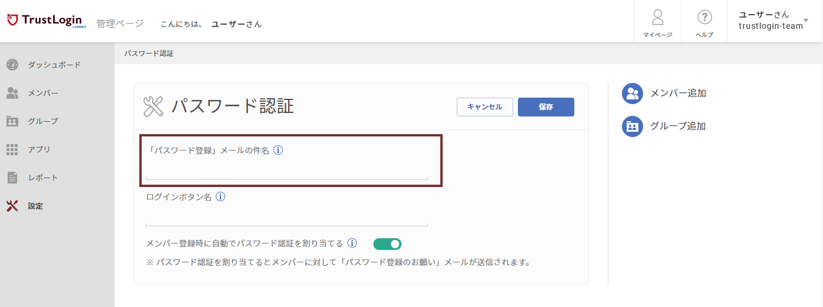
Task: Click the TrustLogin logo
Action: [46, 21]
